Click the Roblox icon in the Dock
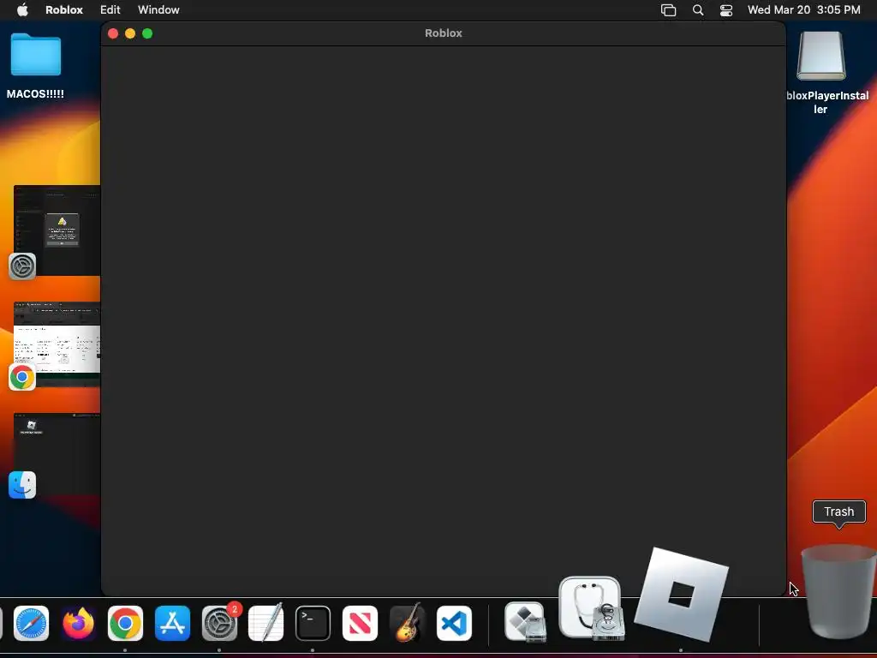 [x=681, y=595]
